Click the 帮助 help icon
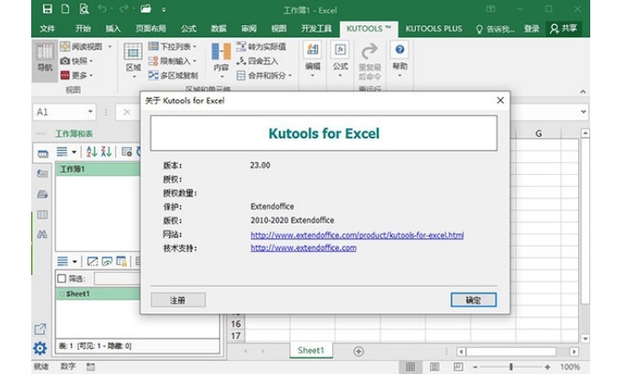The height and width of the screenshot is (374, 624). 400,49
